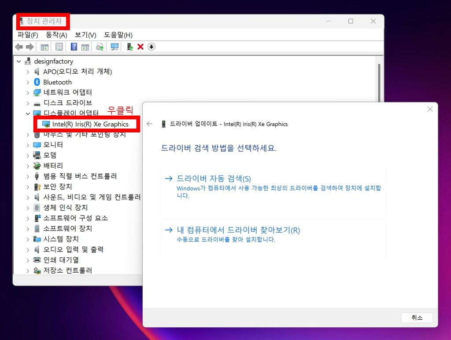Open the 보기(V) menu

pos(85,35)
